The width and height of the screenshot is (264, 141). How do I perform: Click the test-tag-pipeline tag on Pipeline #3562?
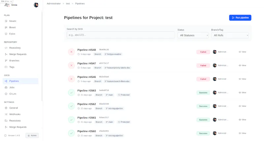(114, 109)
